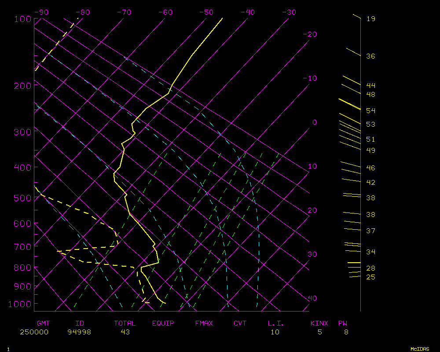This screenshot has width=440, height=352.
Task: Select the wind speed value 19 at top
Action: (370, 19)
